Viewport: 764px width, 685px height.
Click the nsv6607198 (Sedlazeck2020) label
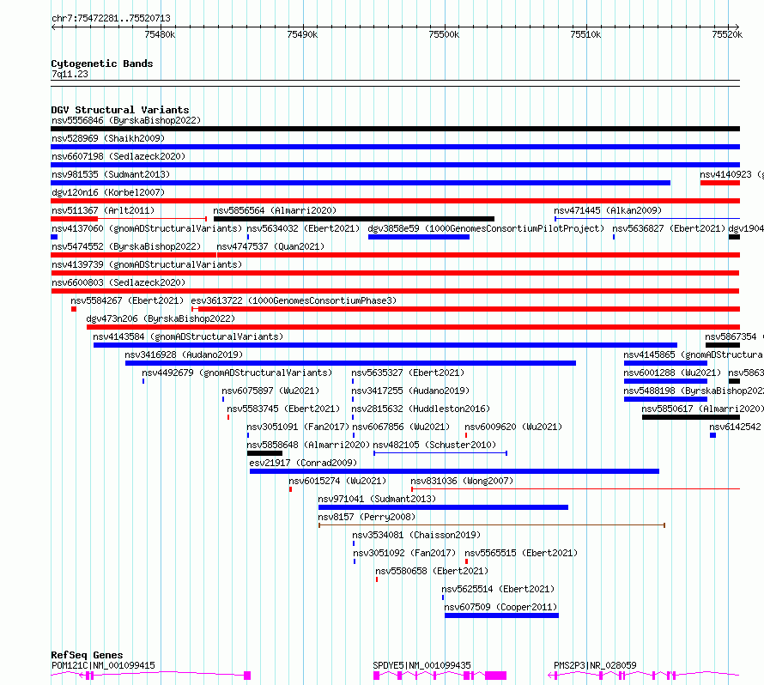(118, 156)
